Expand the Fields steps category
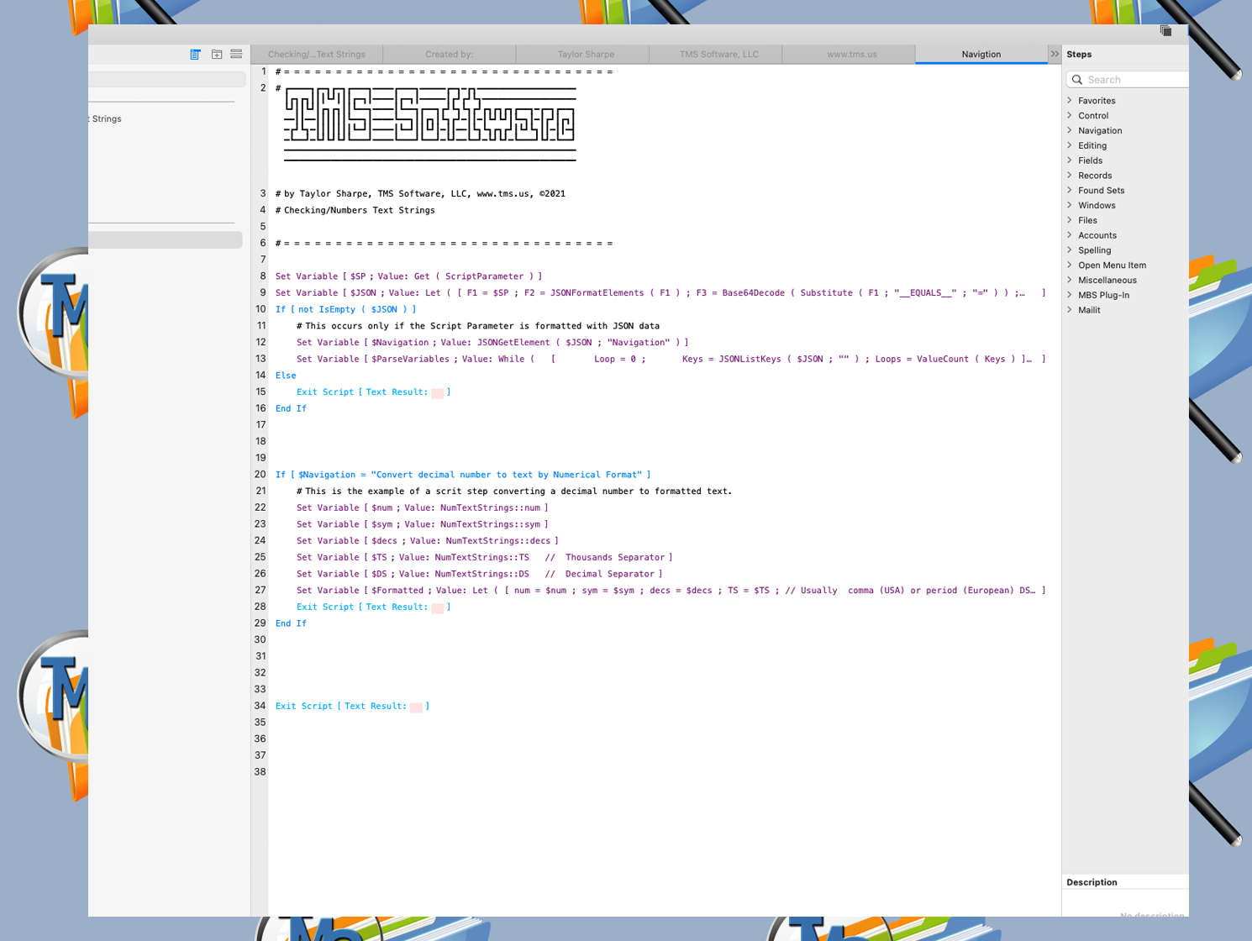The height and width of the screenshot is (941, 1252). click(1070, 160)
